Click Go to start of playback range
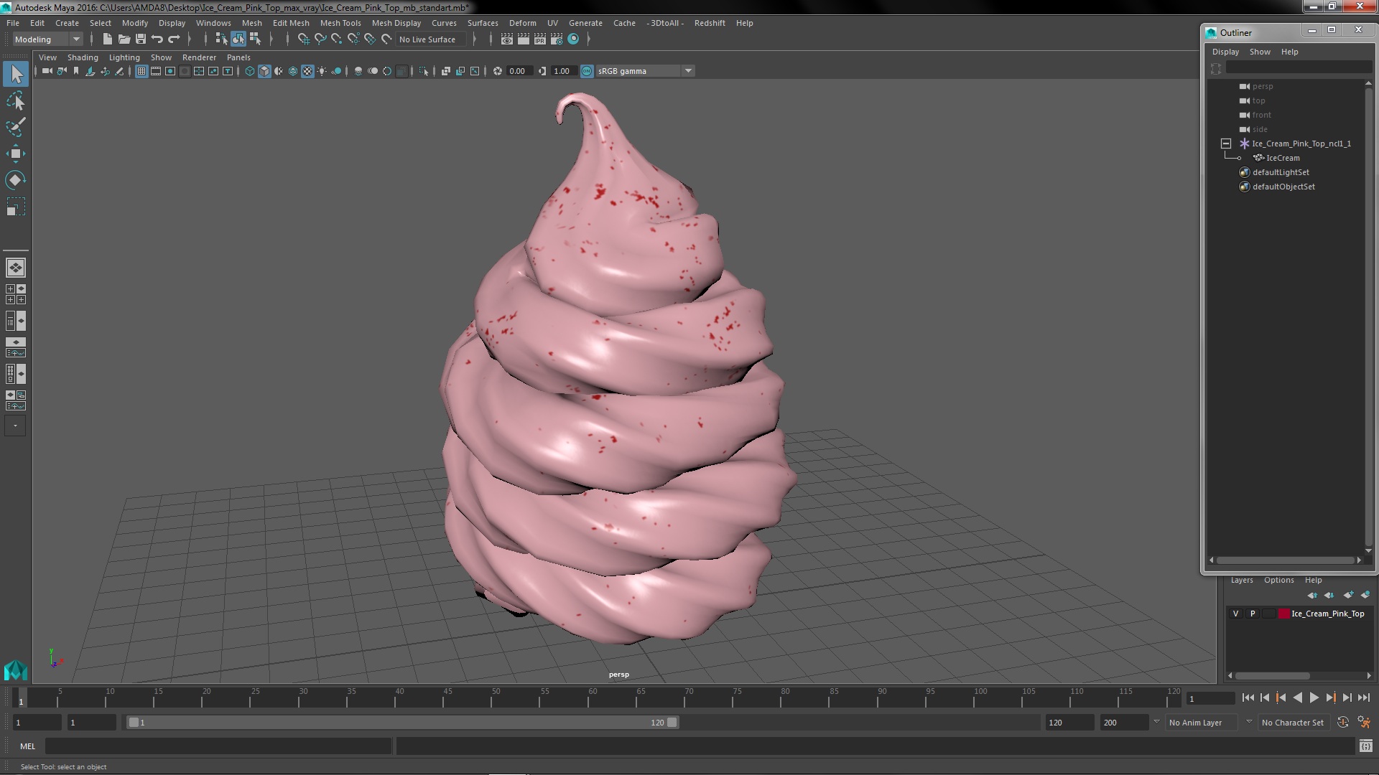 pyautogui.click(x=1248, y=697)
